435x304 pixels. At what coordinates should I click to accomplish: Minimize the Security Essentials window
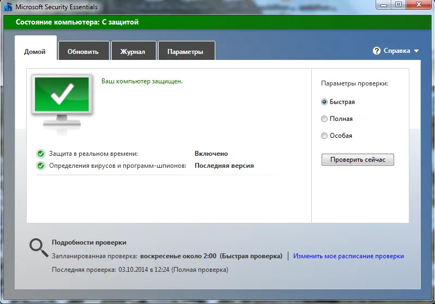point(384,5)
